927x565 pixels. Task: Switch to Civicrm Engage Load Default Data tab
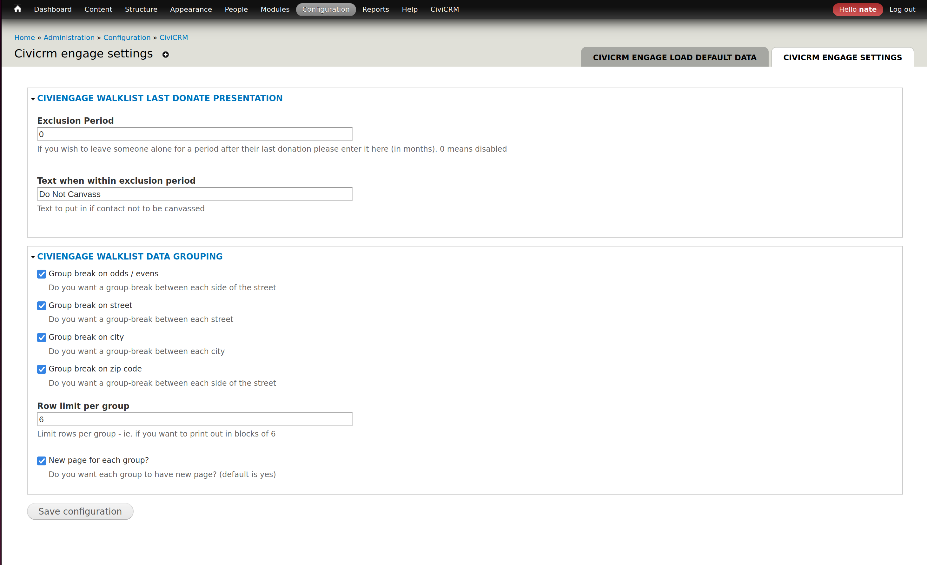point(675,57)
